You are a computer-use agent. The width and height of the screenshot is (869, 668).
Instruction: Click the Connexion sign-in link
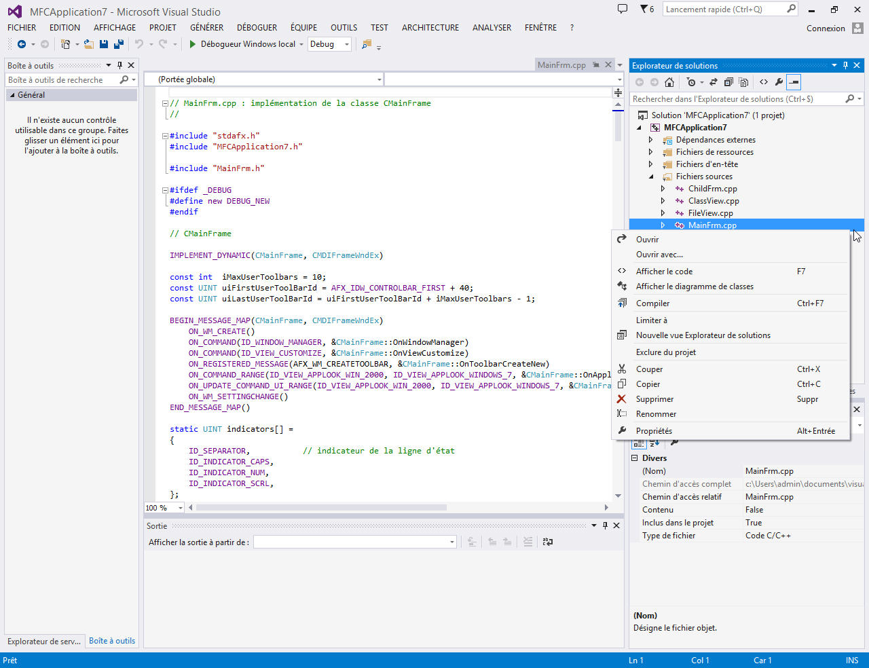(826, 29)
